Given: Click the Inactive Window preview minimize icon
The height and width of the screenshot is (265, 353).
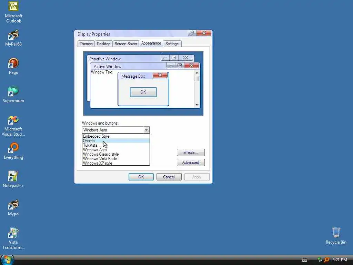Looking at the screenshot, I should tap(165, 58).
